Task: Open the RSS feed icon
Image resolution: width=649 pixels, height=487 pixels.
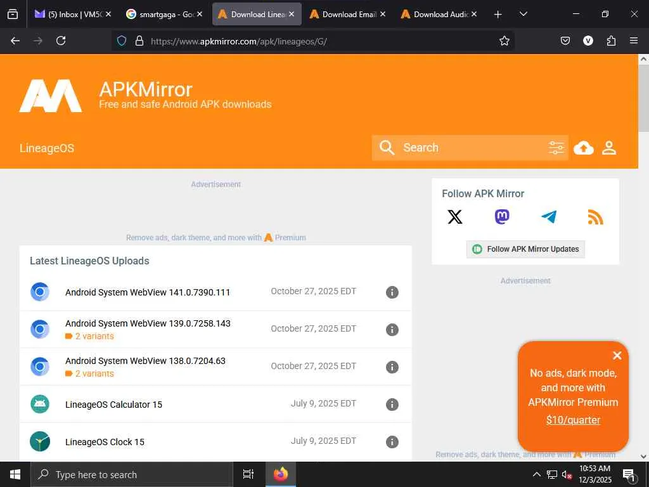Action: click(596, 217)
